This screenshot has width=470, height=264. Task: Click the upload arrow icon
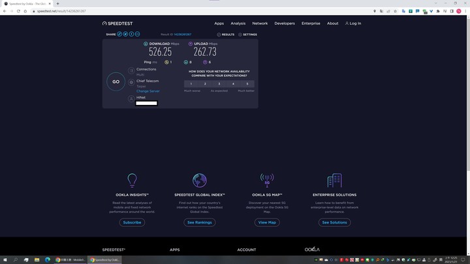tap(191, 44)
